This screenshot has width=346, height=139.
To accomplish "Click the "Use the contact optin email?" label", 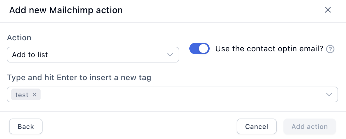I will click(x=269, y=49).
